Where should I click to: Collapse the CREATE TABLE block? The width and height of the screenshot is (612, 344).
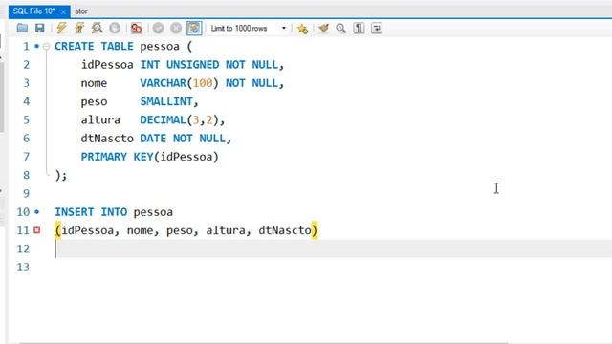[47, 47]
